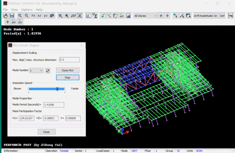235x153 pixels.
Task: Expand the Mode Number dropdown
Action: click(36, 70)
